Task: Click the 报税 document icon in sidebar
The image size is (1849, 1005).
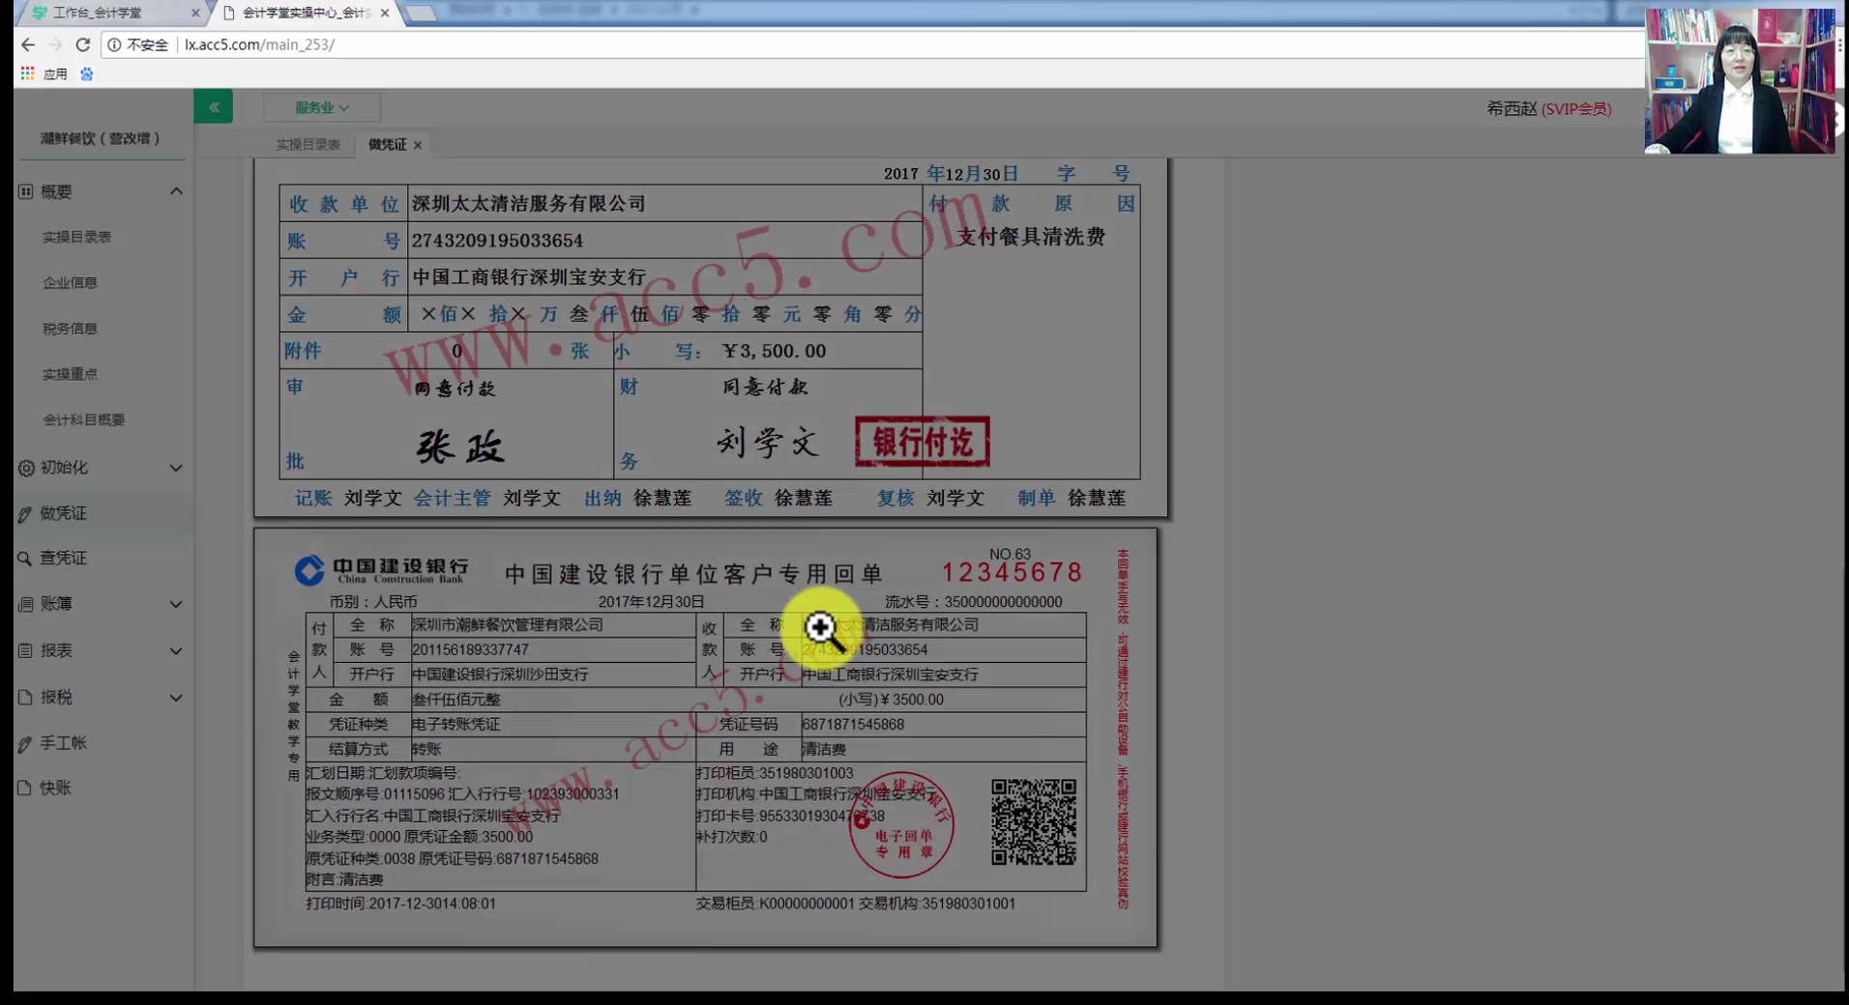Action: (26, 697)
